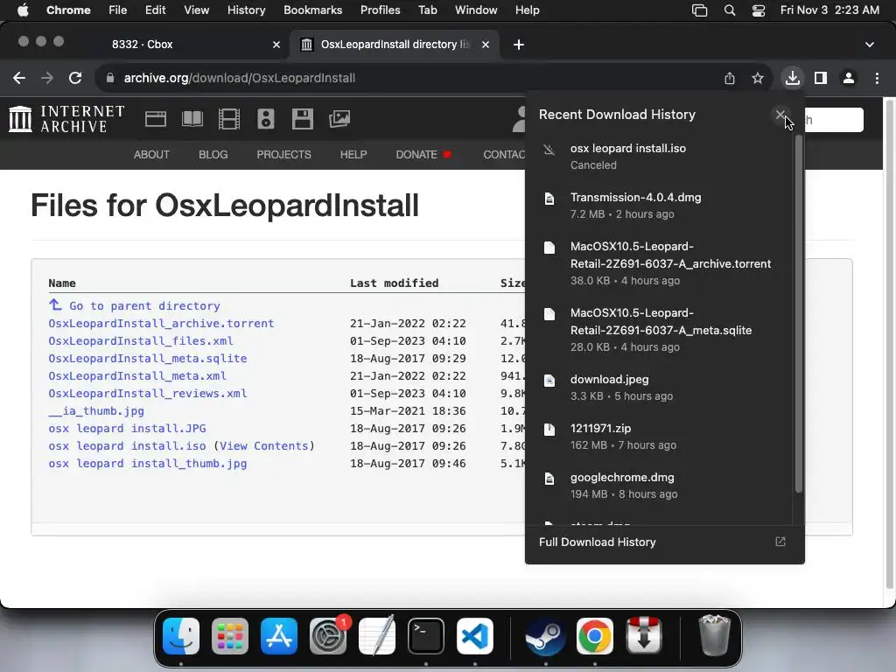Viewport: 896px width, 672px height.
Task: Open the Apple menu
Action: (x=23, y=10)
